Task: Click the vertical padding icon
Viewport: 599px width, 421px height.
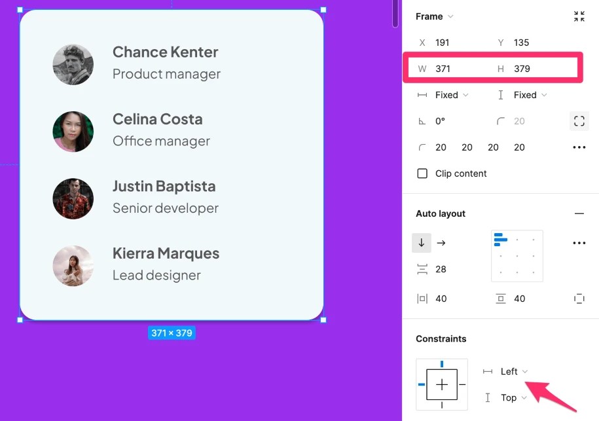Action: coord(500,299)
